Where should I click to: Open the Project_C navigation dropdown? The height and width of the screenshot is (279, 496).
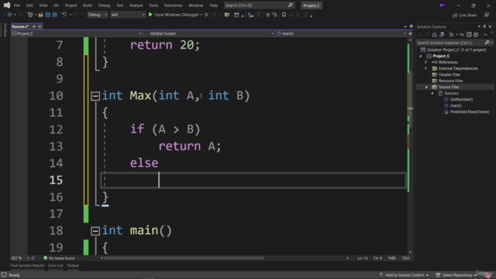(x=77, y=33)
